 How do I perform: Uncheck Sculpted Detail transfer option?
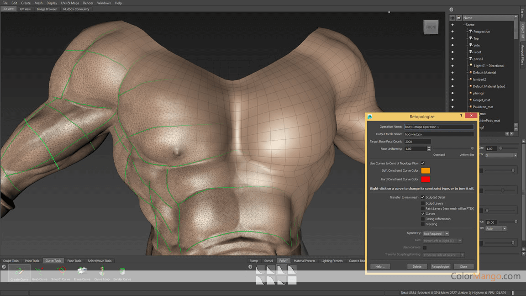point(423,198)
